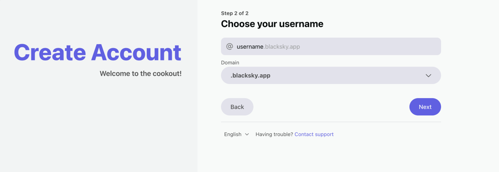This screenshot has height=172, width=499.
Task: Go back with the Back button
Action: click(237, 107)
